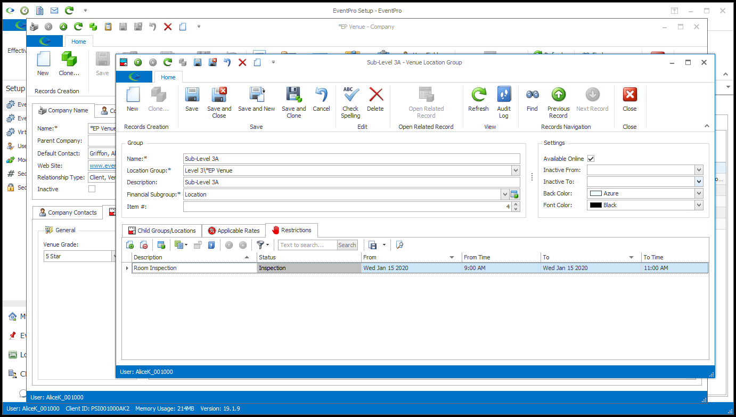Open the Inactive To date dropdown
The image size is (736, 417).
point(699,182)
